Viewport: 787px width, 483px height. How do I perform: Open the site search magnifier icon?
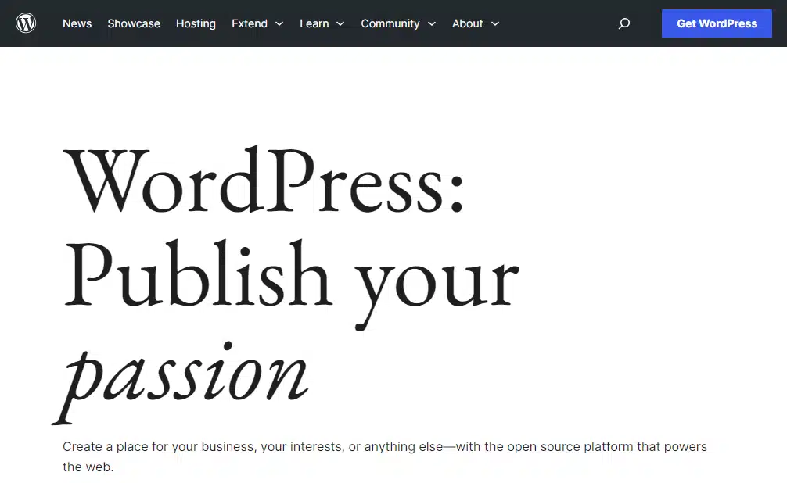[x=623, y=23]
